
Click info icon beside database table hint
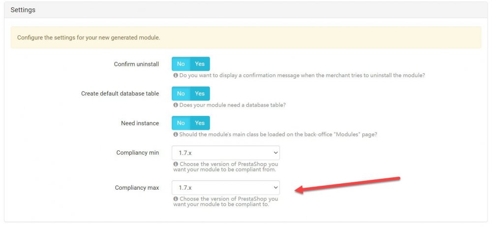pyautogui.click(x=176, y=105)
